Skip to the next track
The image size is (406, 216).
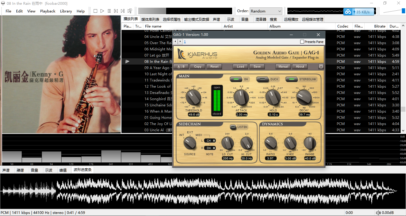tap(123, 11)
